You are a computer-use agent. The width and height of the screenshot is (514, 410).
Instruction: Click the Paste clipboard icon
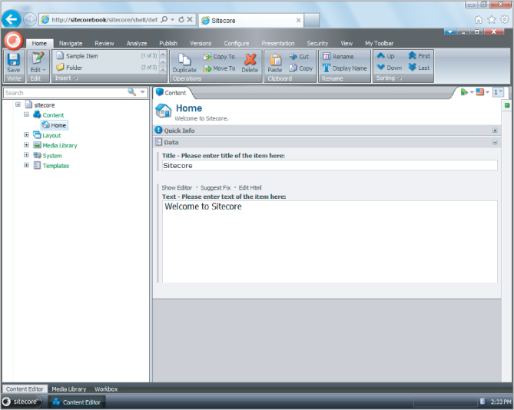(x=274, y=61)
